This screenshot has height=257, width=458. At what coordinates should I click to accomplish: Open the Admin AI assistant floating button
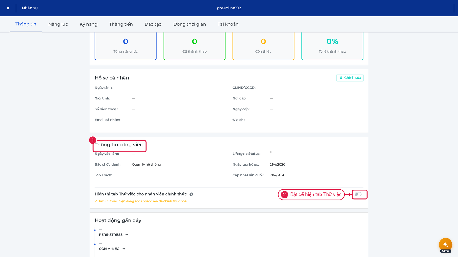pyautogui.click(x=445, y=245)
